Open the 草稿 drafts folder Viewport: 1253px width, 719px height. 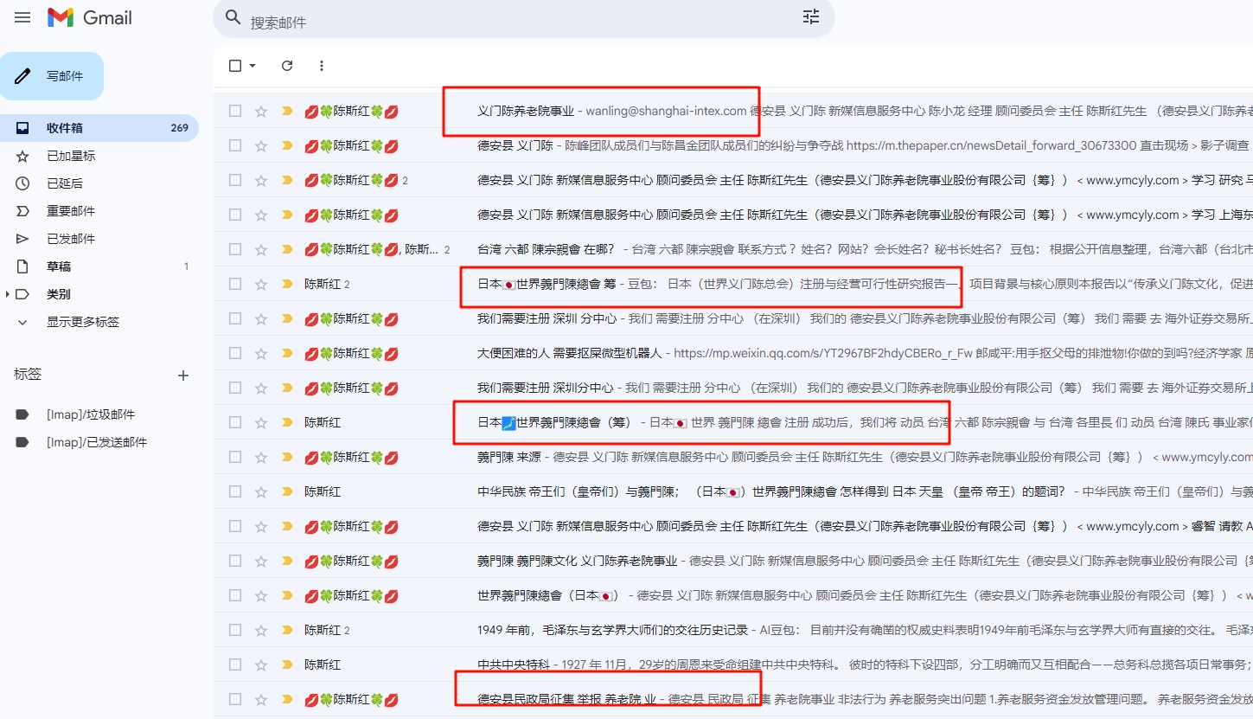[59, 266]
